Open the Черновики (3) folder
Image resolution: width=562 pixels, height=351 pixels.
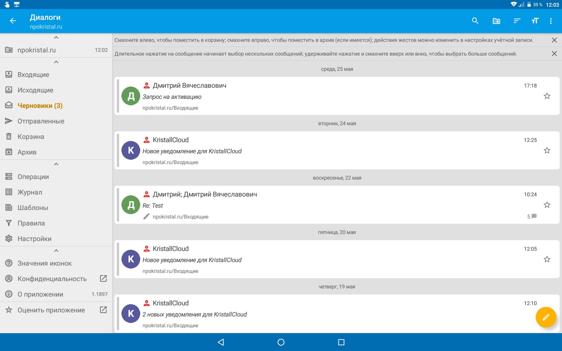[40, 106]
